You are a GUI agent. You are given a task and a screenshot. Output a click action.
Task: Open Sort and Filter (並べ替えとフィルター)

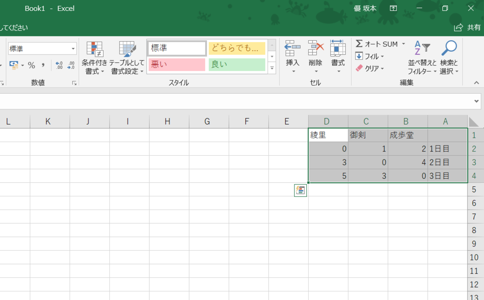tap(422, 58)
